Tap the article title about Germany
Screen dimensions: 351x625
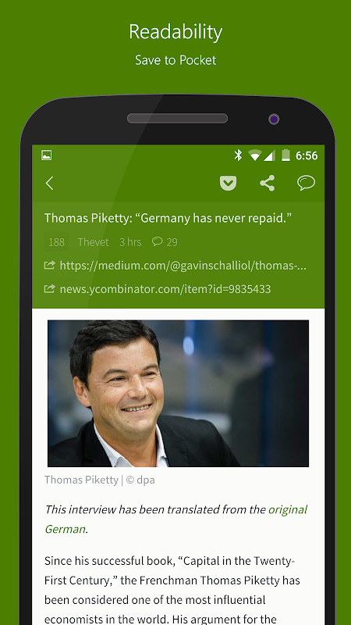tap(168, 218)
